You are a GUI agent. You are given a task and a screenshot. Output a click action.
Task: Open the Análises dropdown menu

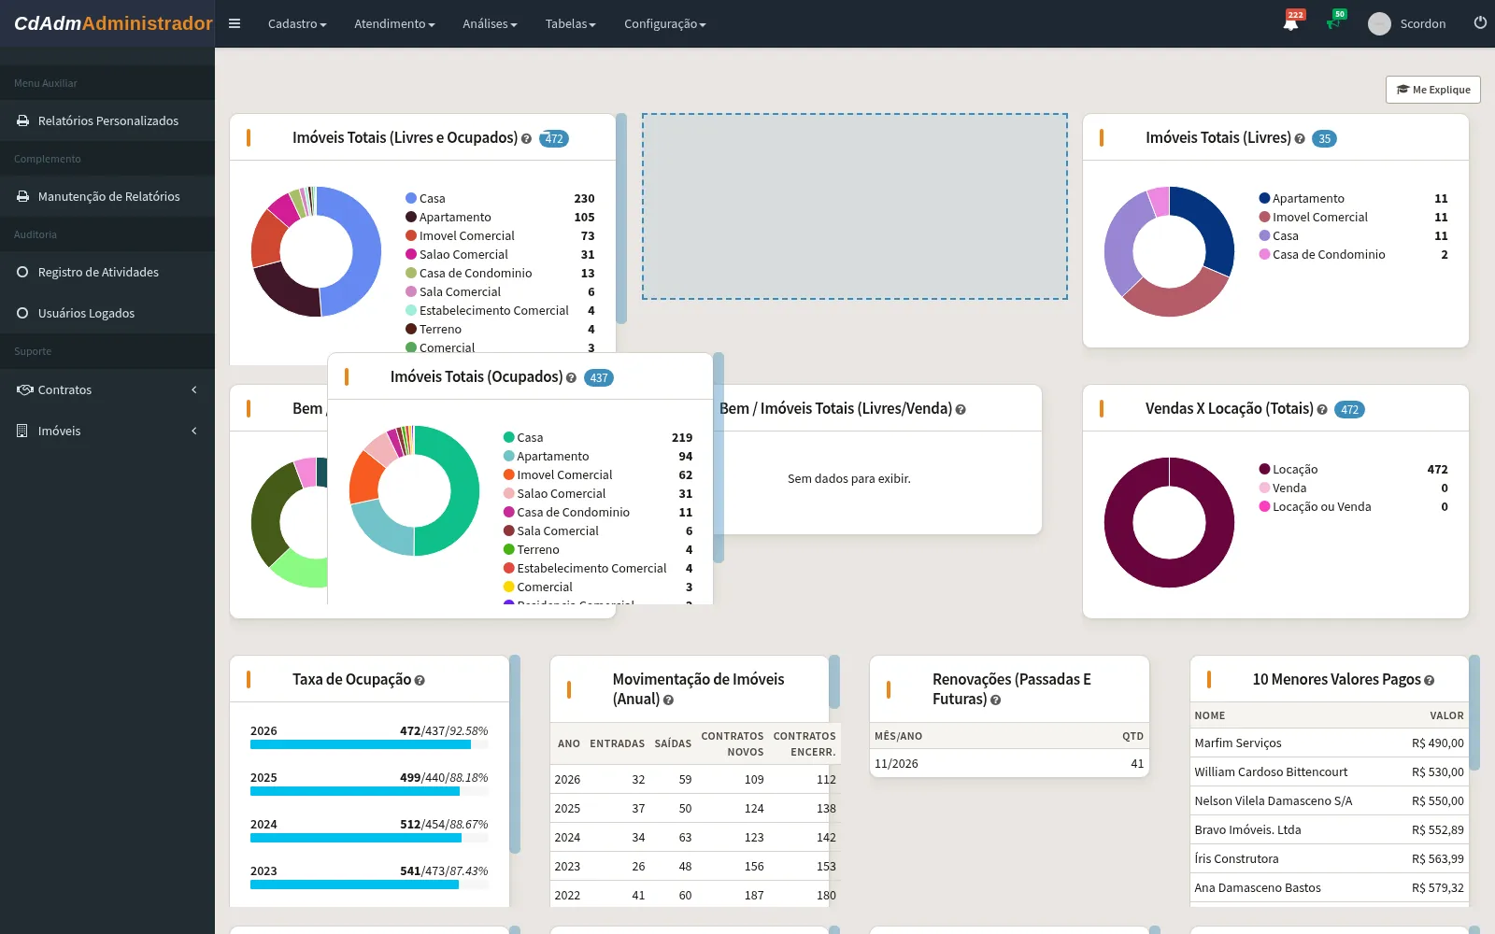tap(490, 24)
